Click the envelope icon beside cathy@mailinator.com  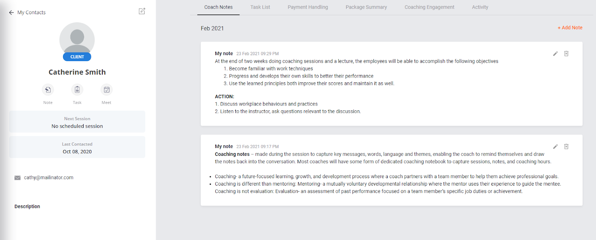tap(18, 178)
